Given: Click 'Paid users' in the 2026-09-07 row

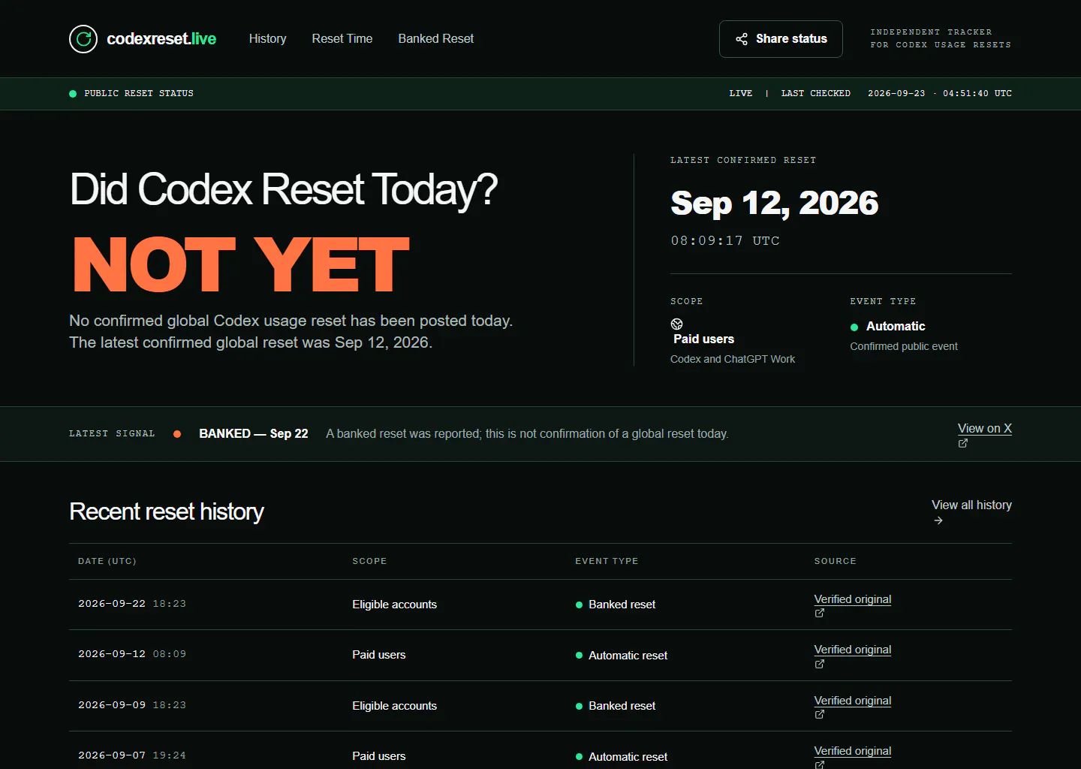Looking at the screenshot, I should click(x=379, y=756).
